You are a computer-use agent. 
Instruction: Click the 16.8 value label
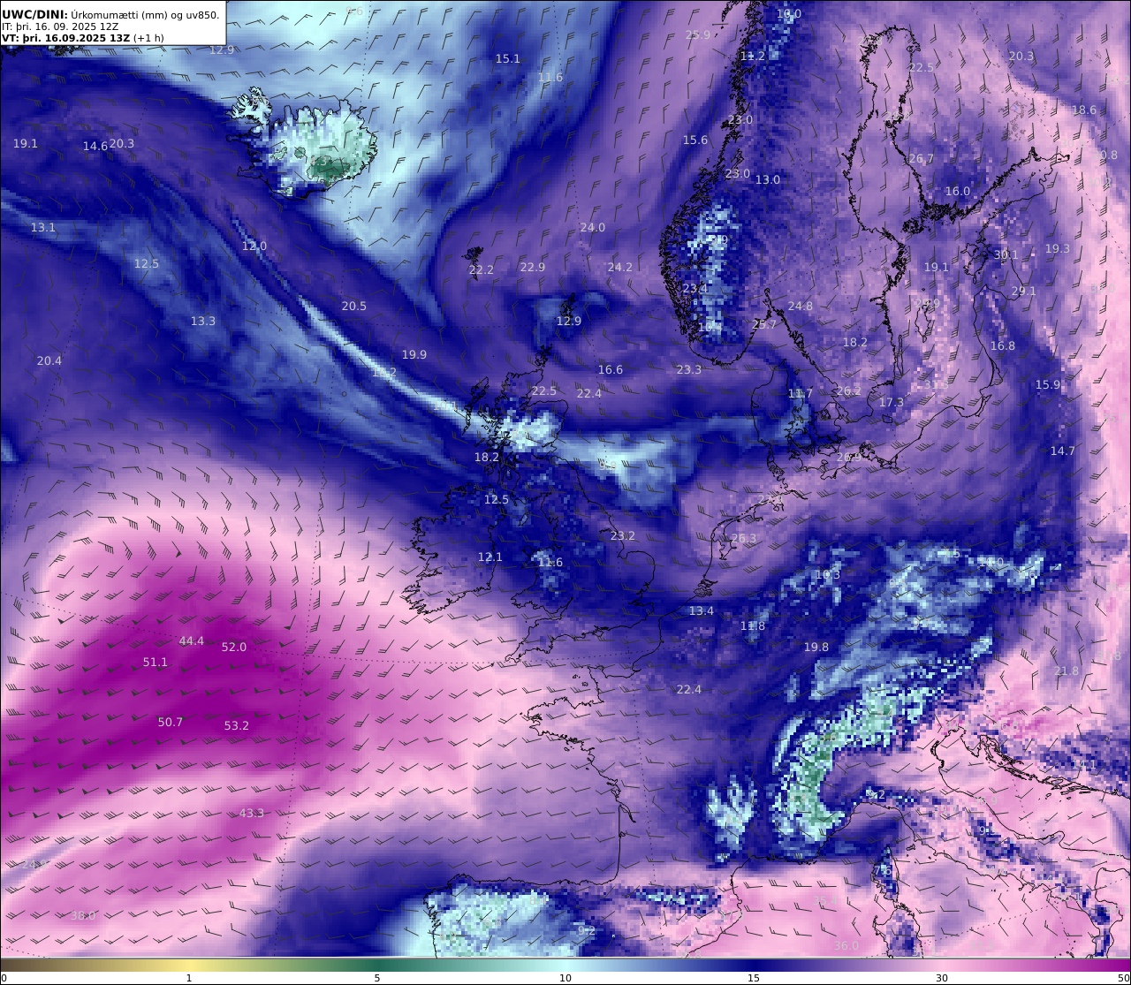pos(1002,345)
